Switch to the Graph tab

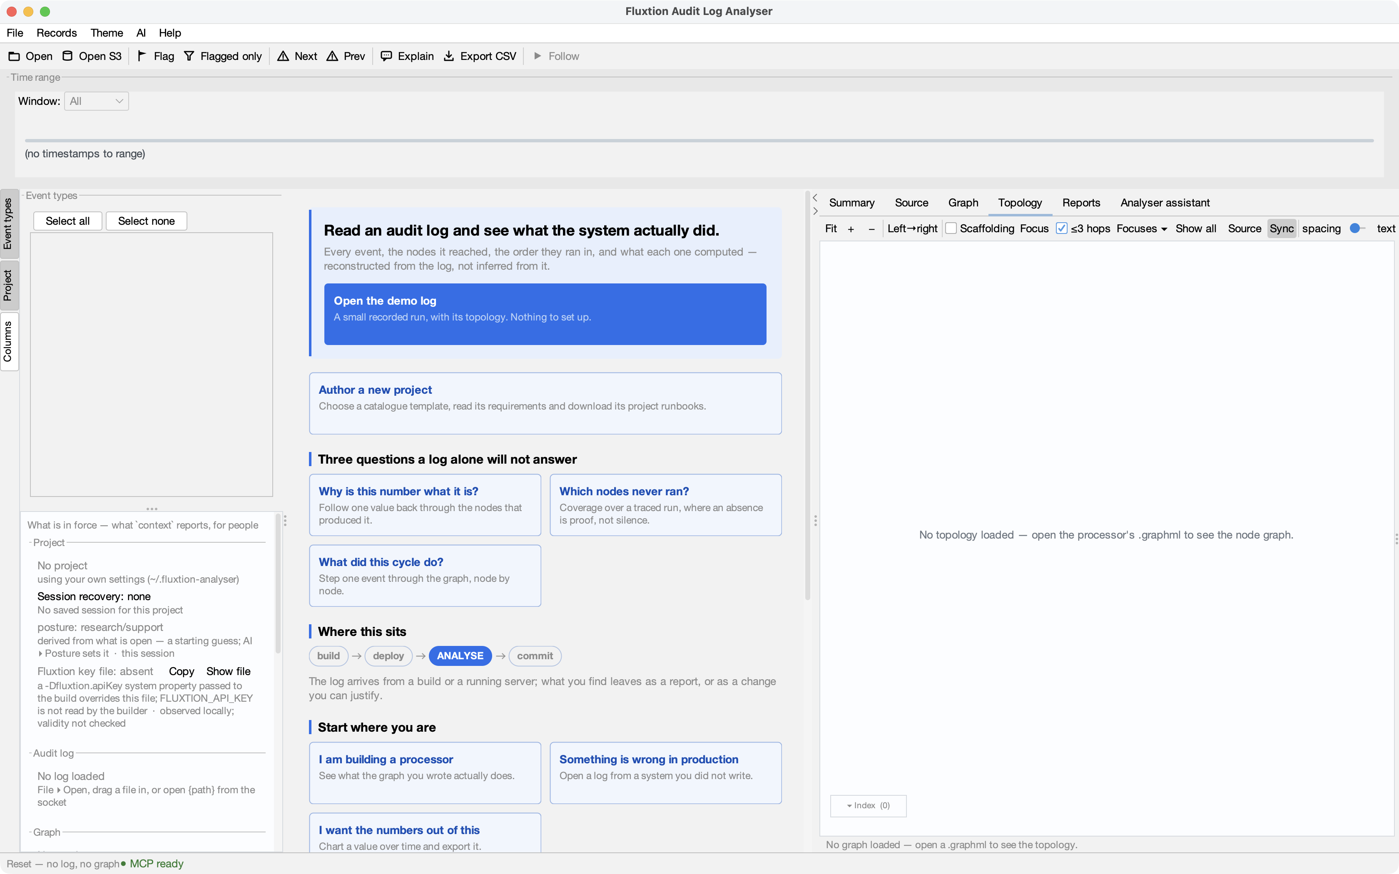click(x=963, y=203)
